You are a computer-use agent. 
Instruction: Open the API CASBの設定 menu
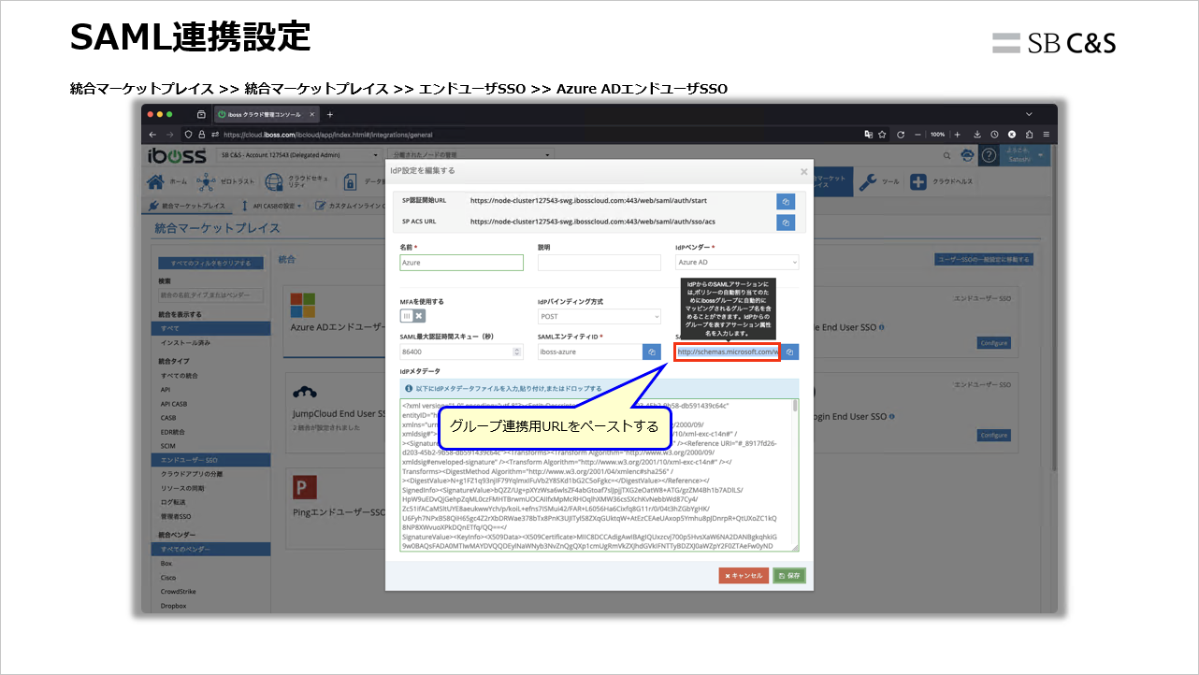click(275, 205)
